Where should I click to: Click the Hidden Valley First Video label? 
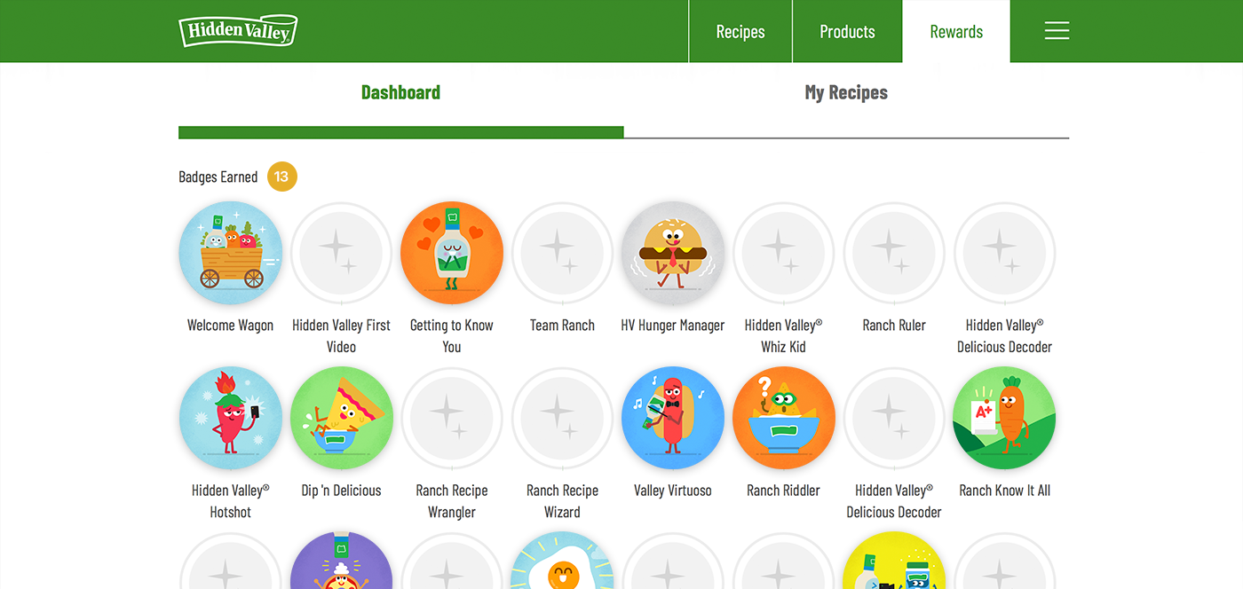click(342, 336)
